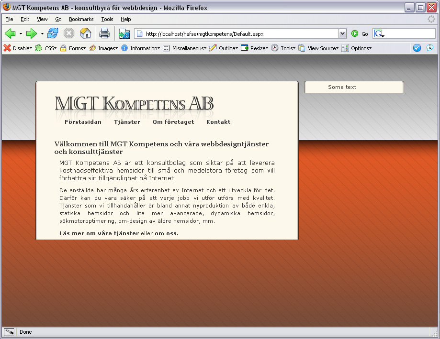Open the Tjänster navigation link
This screenshot has height=339, width=440.
pyautogui.click(x=127, y=122)
